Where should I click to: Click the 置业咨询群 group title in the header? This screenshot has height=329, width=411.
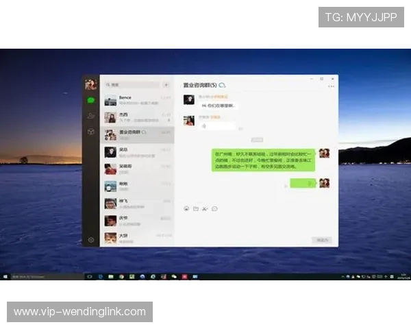point(200,86)
